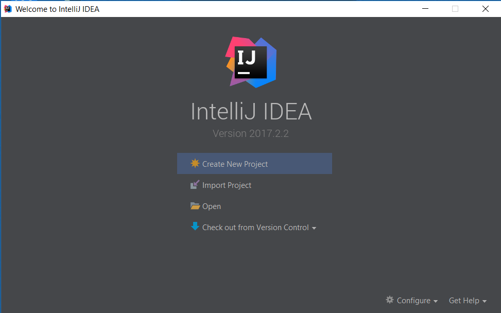Screen dimensions: 501x313
Task: Click the Version 2017.2.2 text
Action: coord(251,133)
